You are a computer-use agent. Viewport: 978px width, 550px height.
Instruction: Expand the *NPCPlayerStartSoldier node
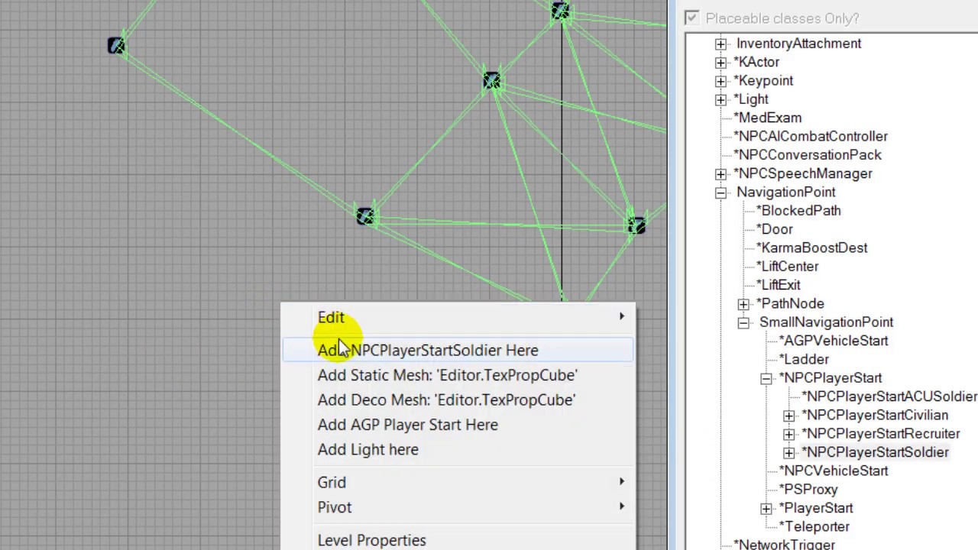pyautogui.click(x=789, y=452)
